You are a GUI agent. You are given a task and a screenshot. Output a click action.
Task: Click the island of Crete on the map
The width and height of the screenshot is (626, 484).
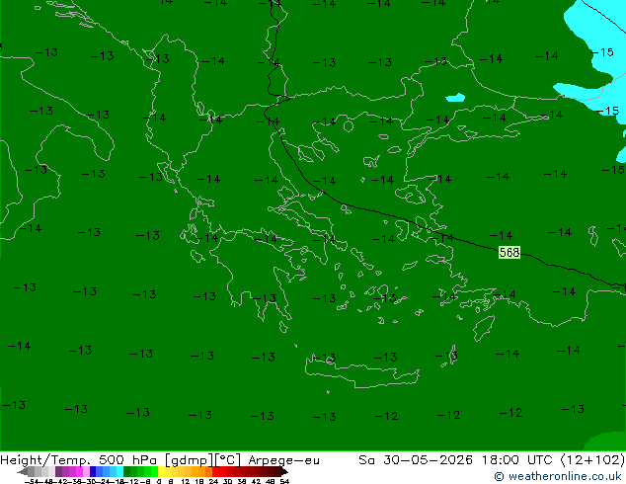point(361,371)
